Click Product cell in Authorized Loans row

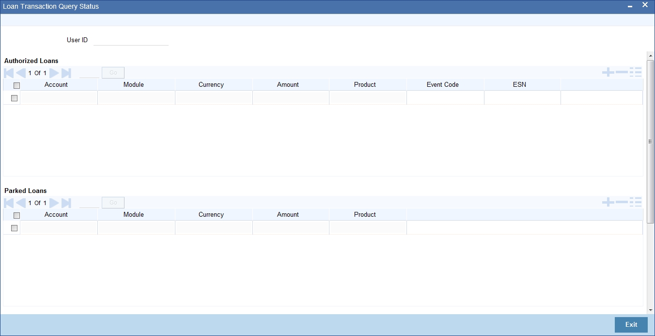368,97
